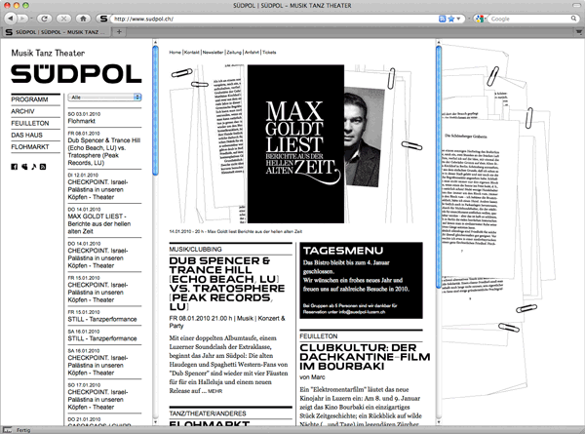585x434 pixels.
Task: Click the programme list scroll-down arrow
Action: click(x=156, y=422)
